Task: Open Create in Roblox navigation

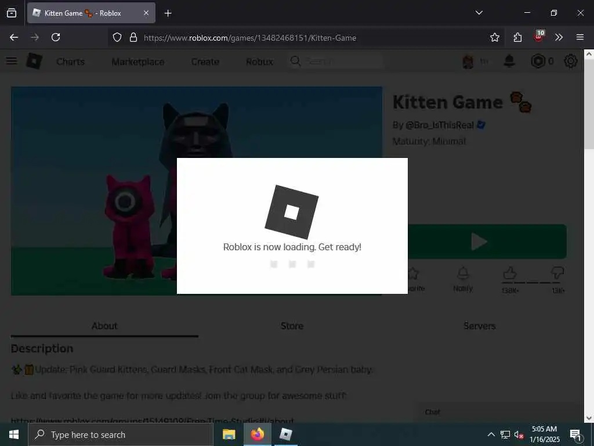Action: tap(205, 62)
